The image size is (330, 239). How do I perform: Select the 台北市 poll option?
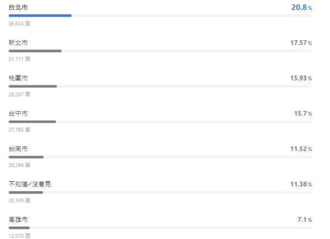[18, 7]
